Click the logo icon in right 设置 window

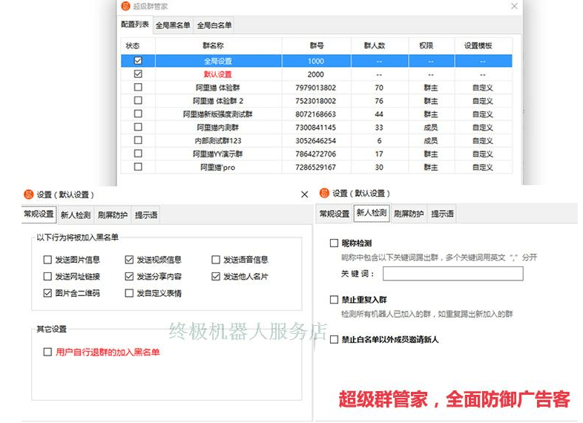(x=324, y=193)
